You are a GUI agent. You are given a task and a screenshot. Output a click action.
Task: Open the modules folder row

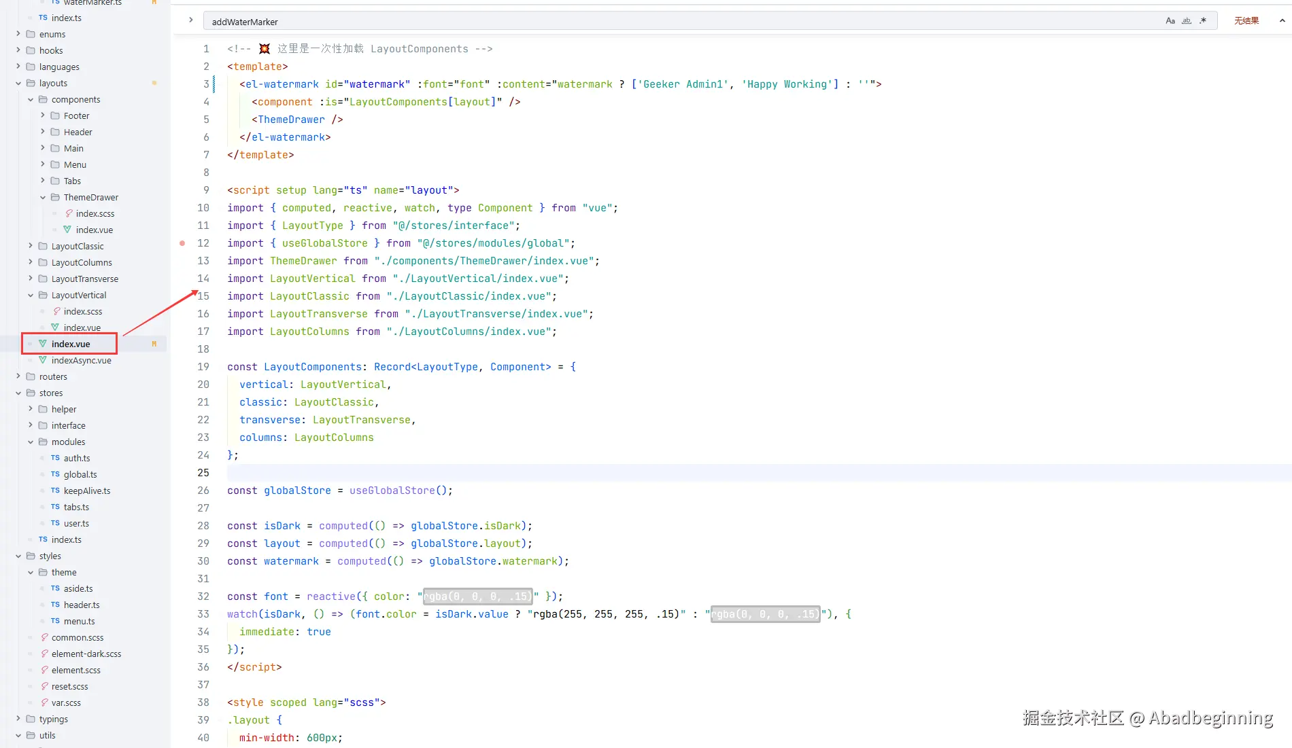(84, 442)
